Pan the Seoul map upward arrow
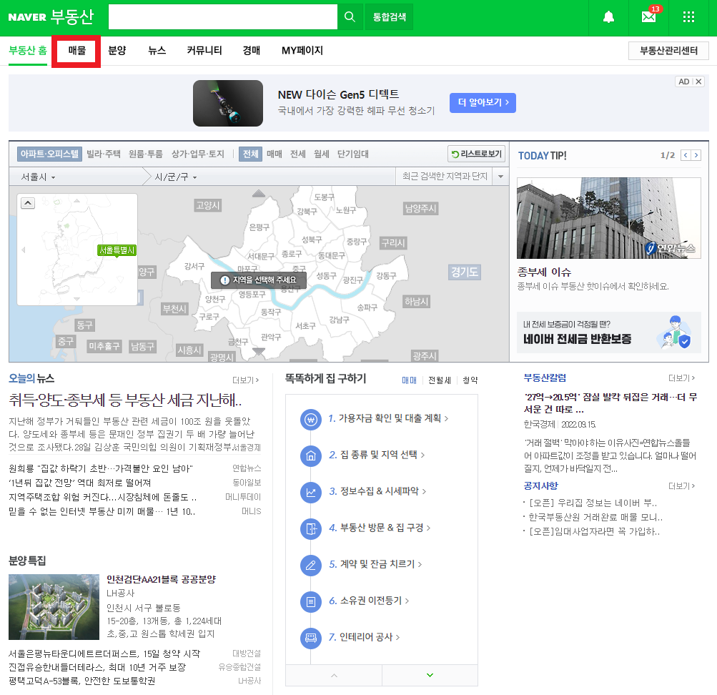This screenshot has width=717, height=695. pyautogui.click(x=259, y=193)
